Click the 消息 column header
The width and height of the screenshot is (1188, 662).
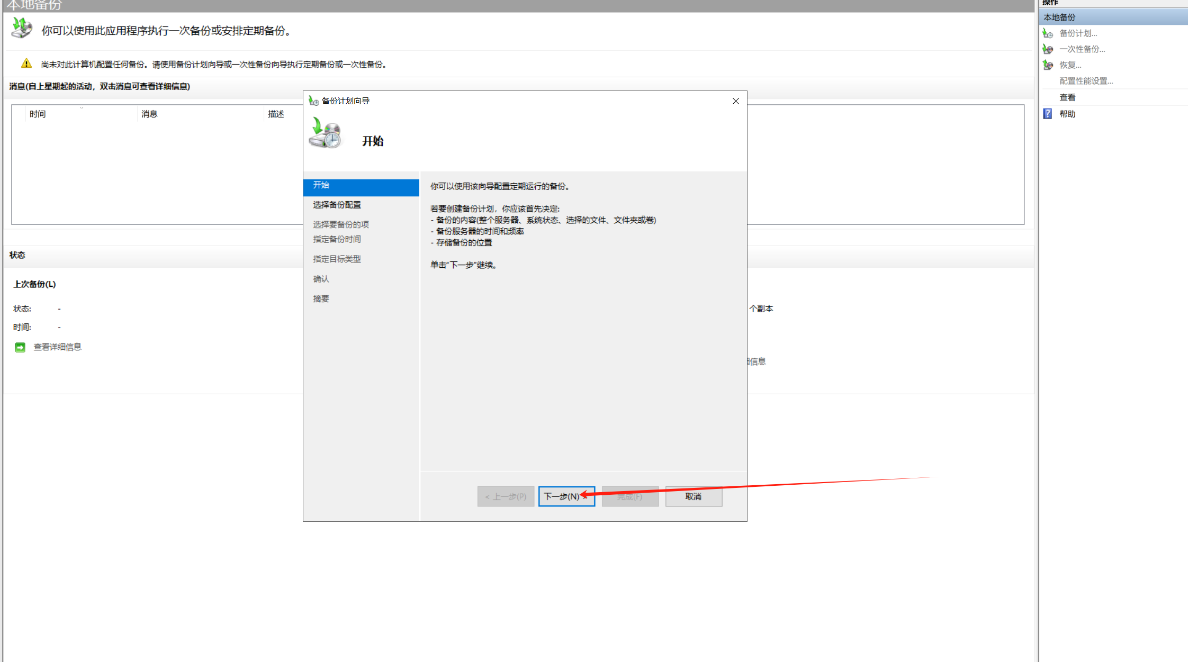coord(149,114)
